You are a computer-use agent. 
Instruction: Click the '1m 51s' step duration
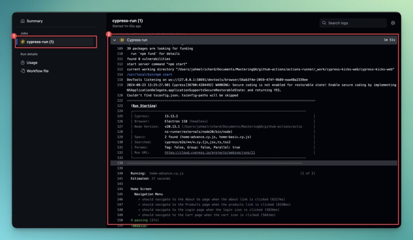point(389,40)
